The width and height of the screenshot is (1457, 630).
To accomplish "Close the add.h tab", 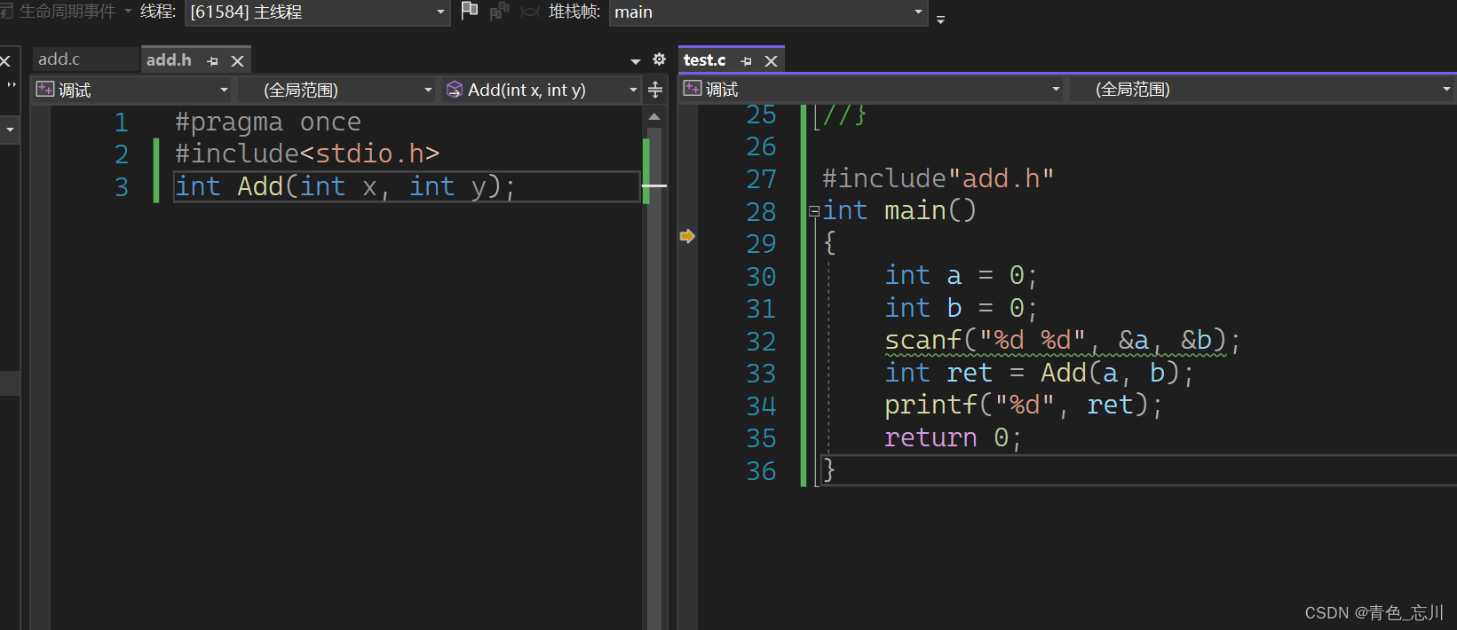I will point(237,61).
